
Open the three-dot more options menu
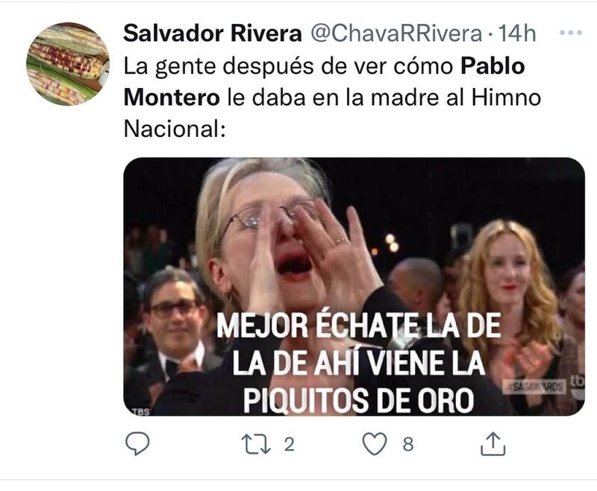tap(571, 33)
